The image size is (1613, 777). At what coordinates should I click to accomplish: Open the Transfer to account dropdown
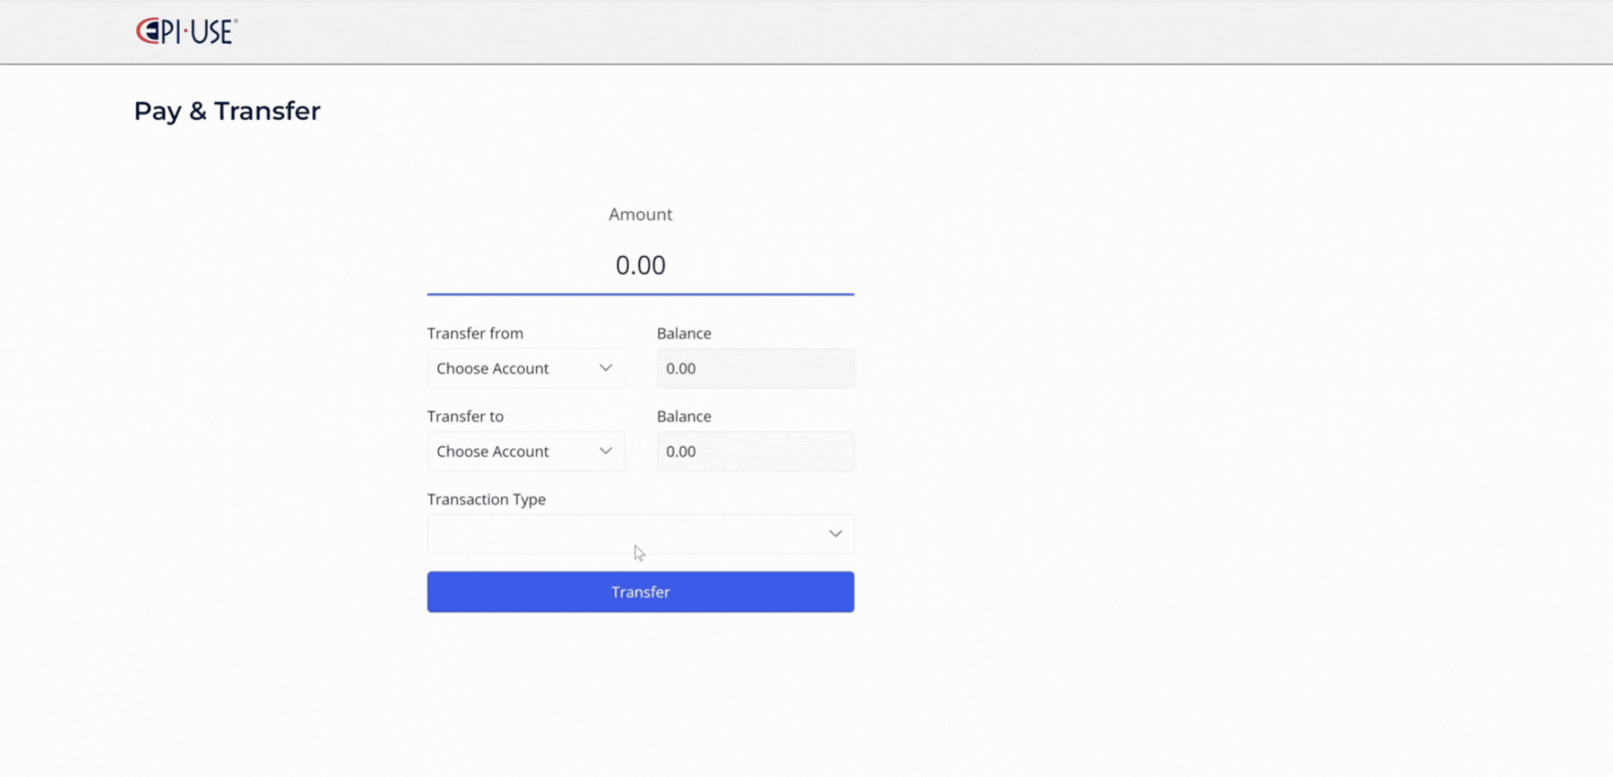click(525, 451)
